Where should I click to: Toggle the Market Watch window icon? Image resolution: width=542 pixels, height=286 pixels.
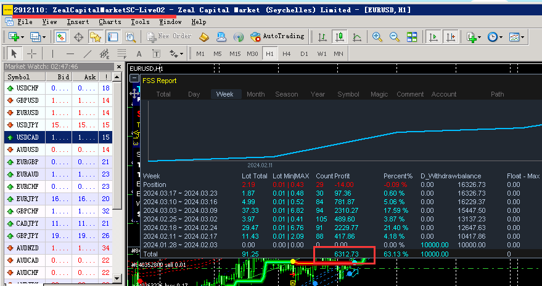pos(61,36)
